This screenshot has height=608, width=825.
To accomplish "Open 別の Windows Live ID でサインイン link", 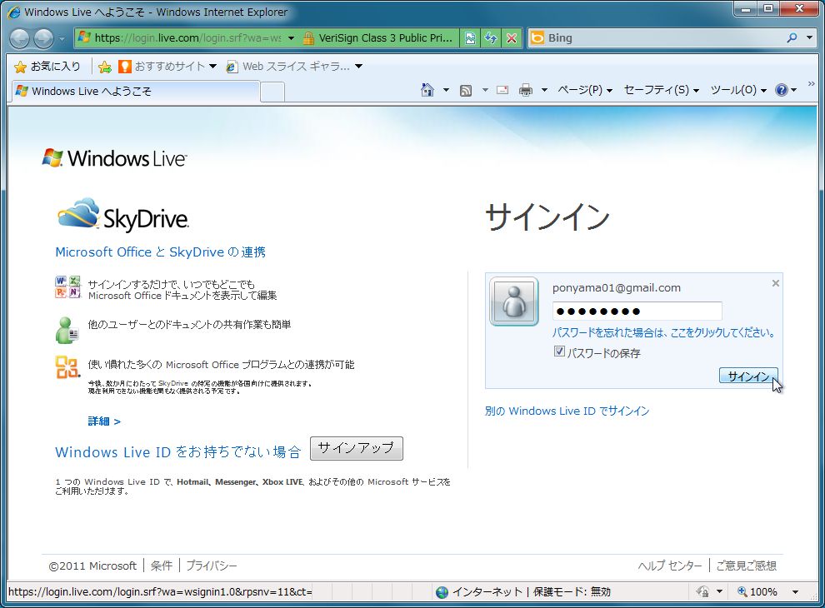I will pos(567,411).
